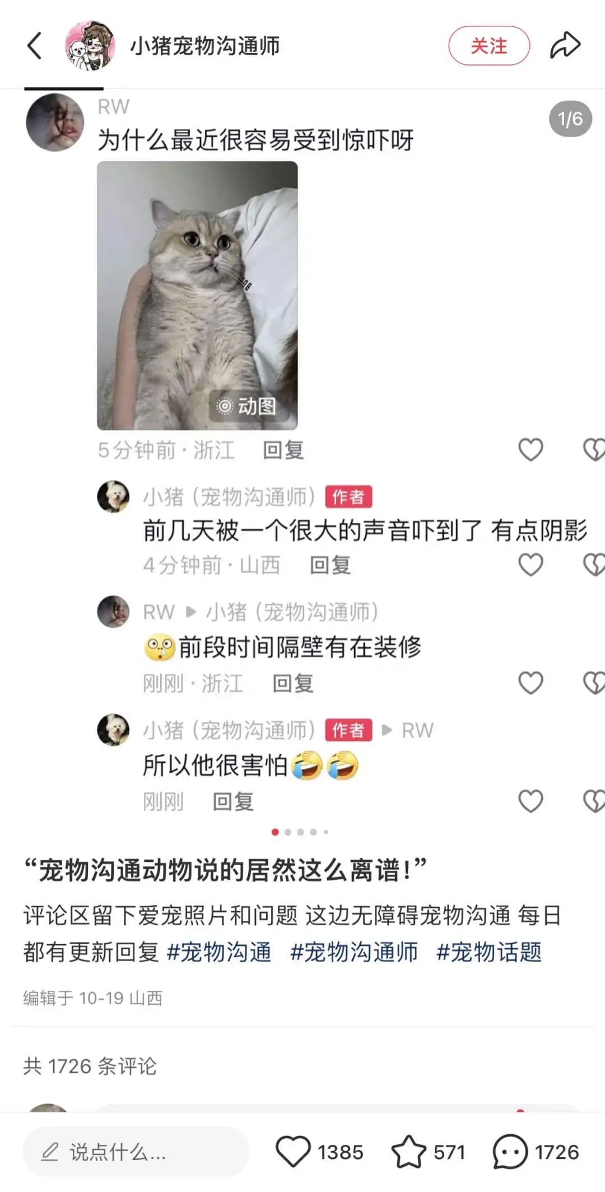The width and height of the screenshot is (605, 1192).
Task: Favorite the post with the star showing 571
Action: 409,1152
